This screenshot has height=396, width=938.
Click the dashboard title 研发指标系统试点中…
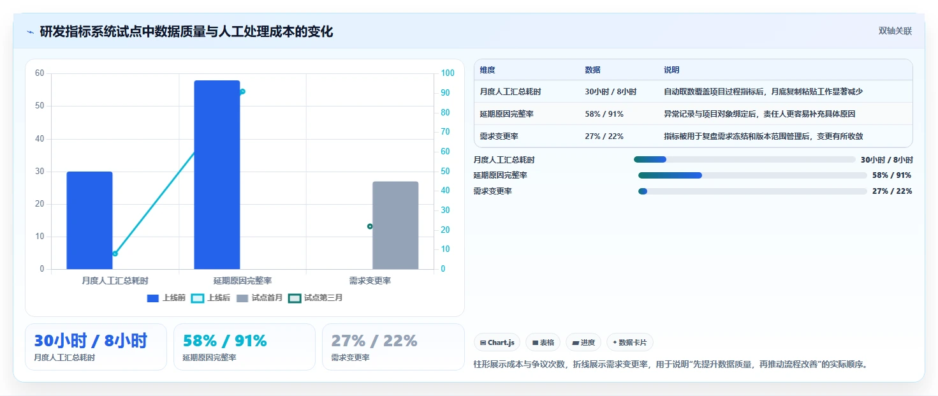tap(186, 31)
